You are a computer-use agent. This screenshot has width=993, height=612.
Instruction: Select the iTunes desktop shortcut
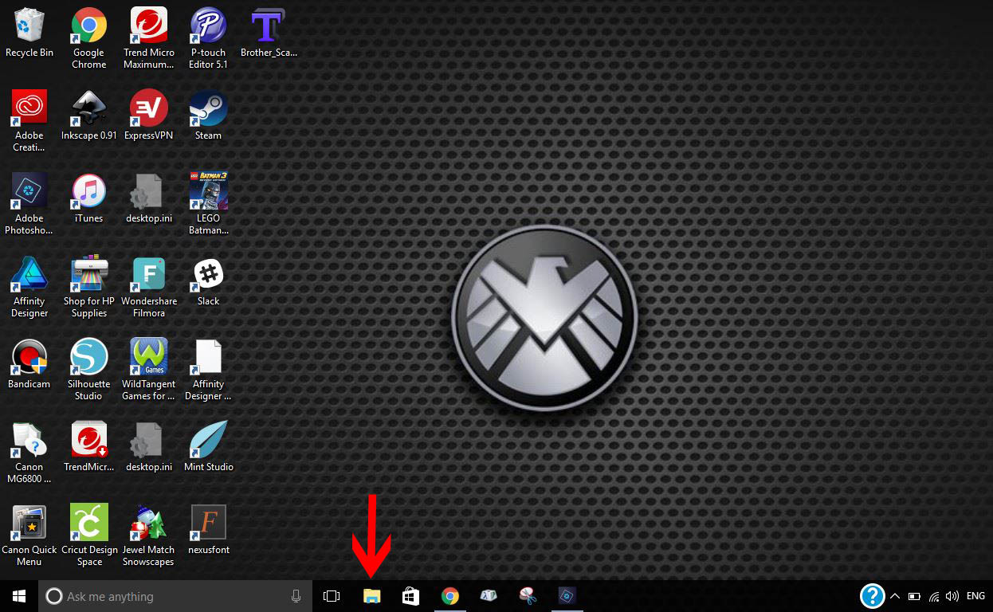[88, 198]
